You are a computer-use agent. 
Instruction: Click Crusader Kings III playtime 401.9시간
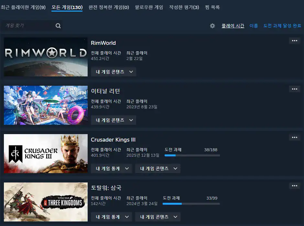(x=100, y=155)
